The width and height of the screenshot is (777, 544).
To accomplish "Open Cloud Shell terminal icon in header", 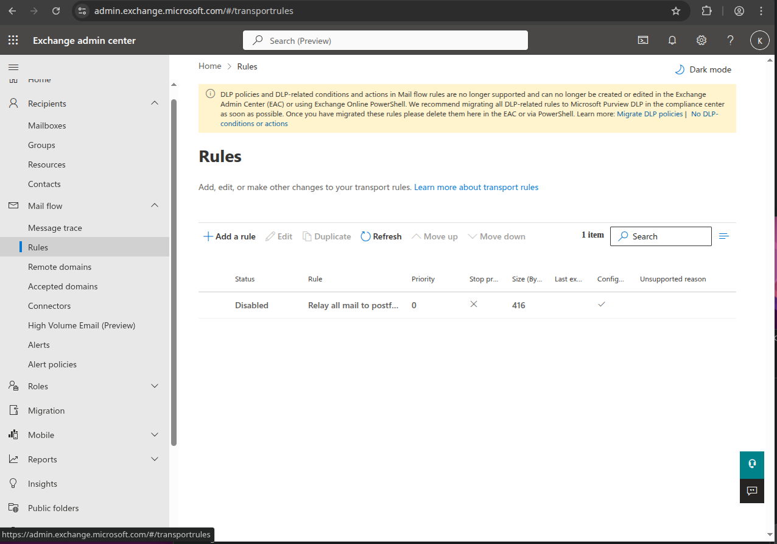I will 643,40.
